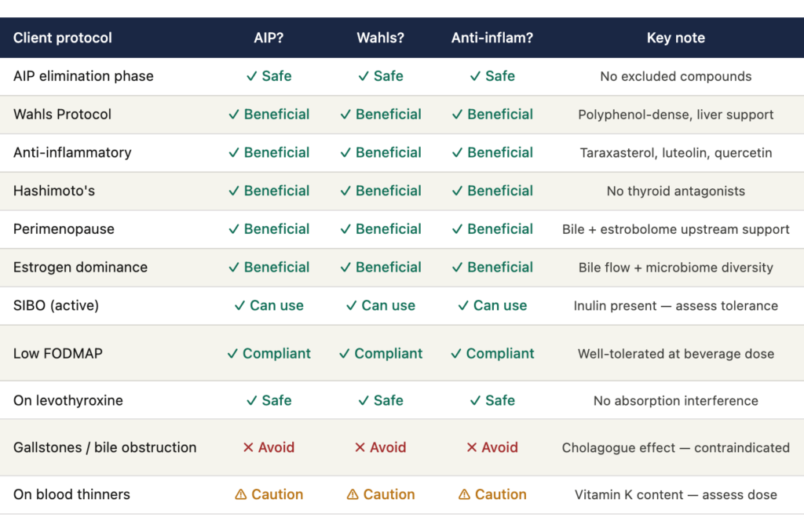Select the "Anti-inflam?" column header
Screen dimensions: 804x532
492,38
